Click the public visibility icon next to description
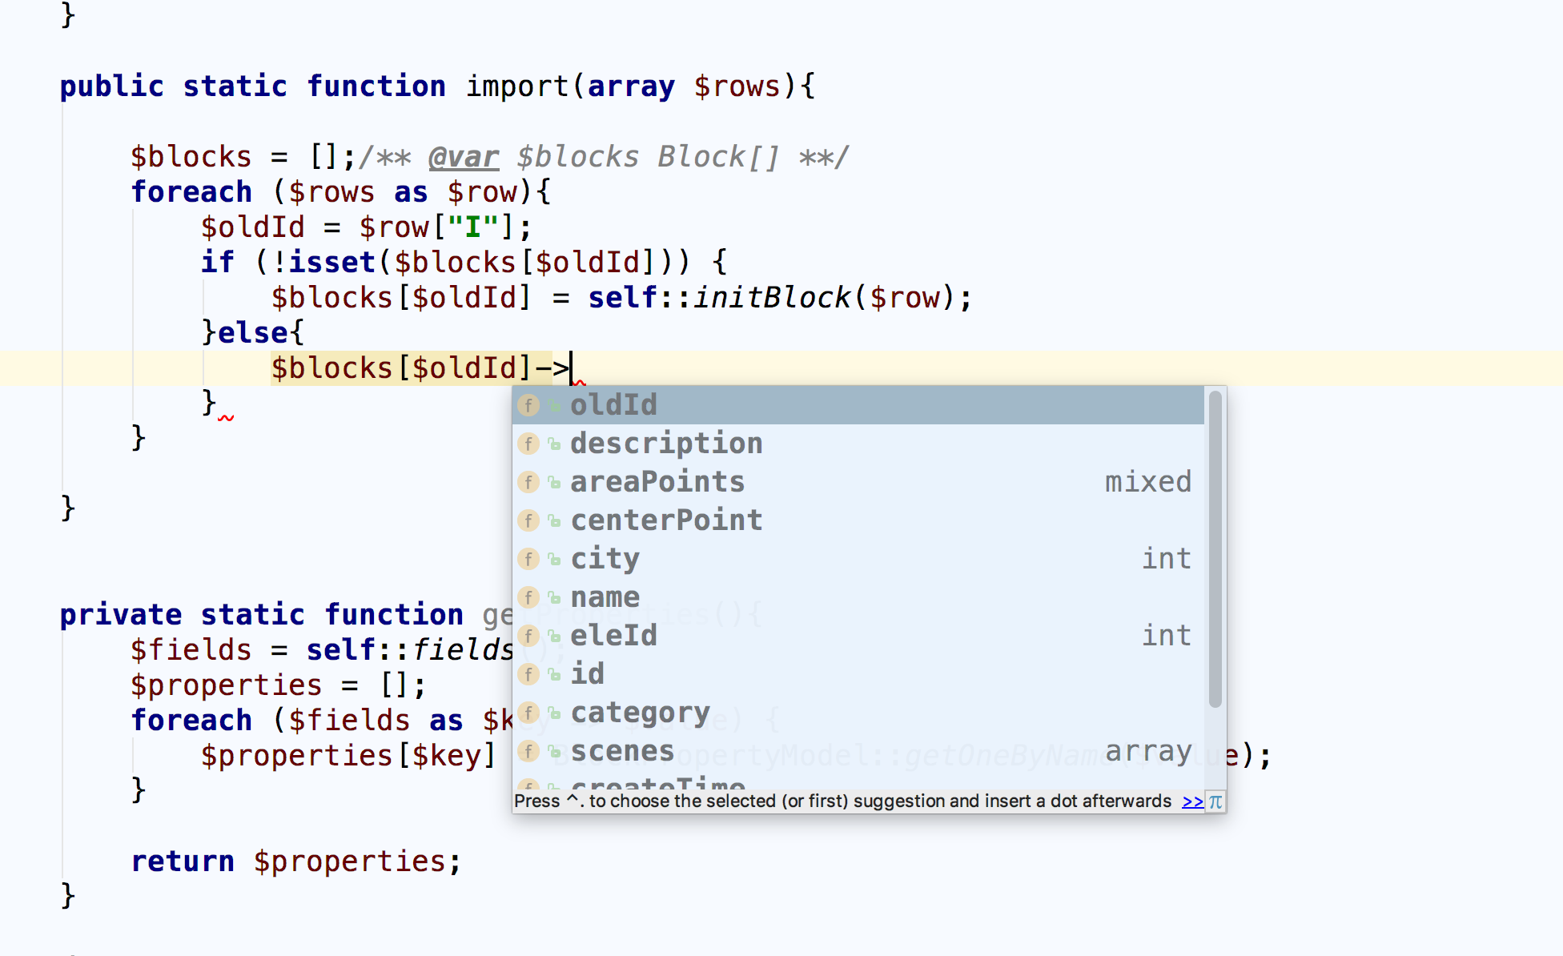This screenshot has width=1563, height=956. pos(554,444)
